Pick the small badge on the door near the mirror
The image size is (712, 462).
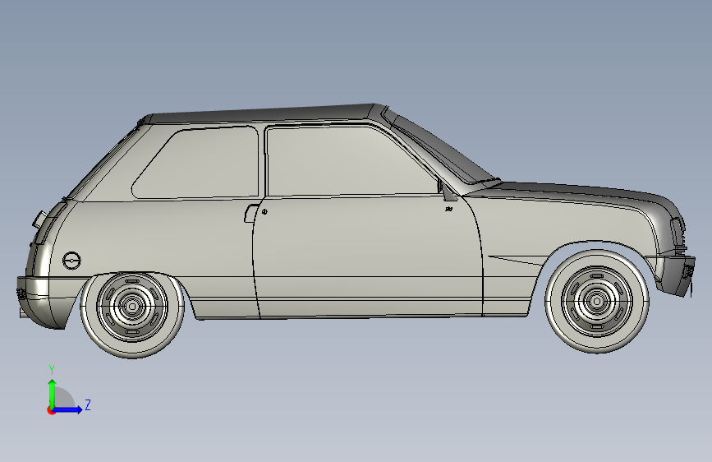(x=448, y=209)
